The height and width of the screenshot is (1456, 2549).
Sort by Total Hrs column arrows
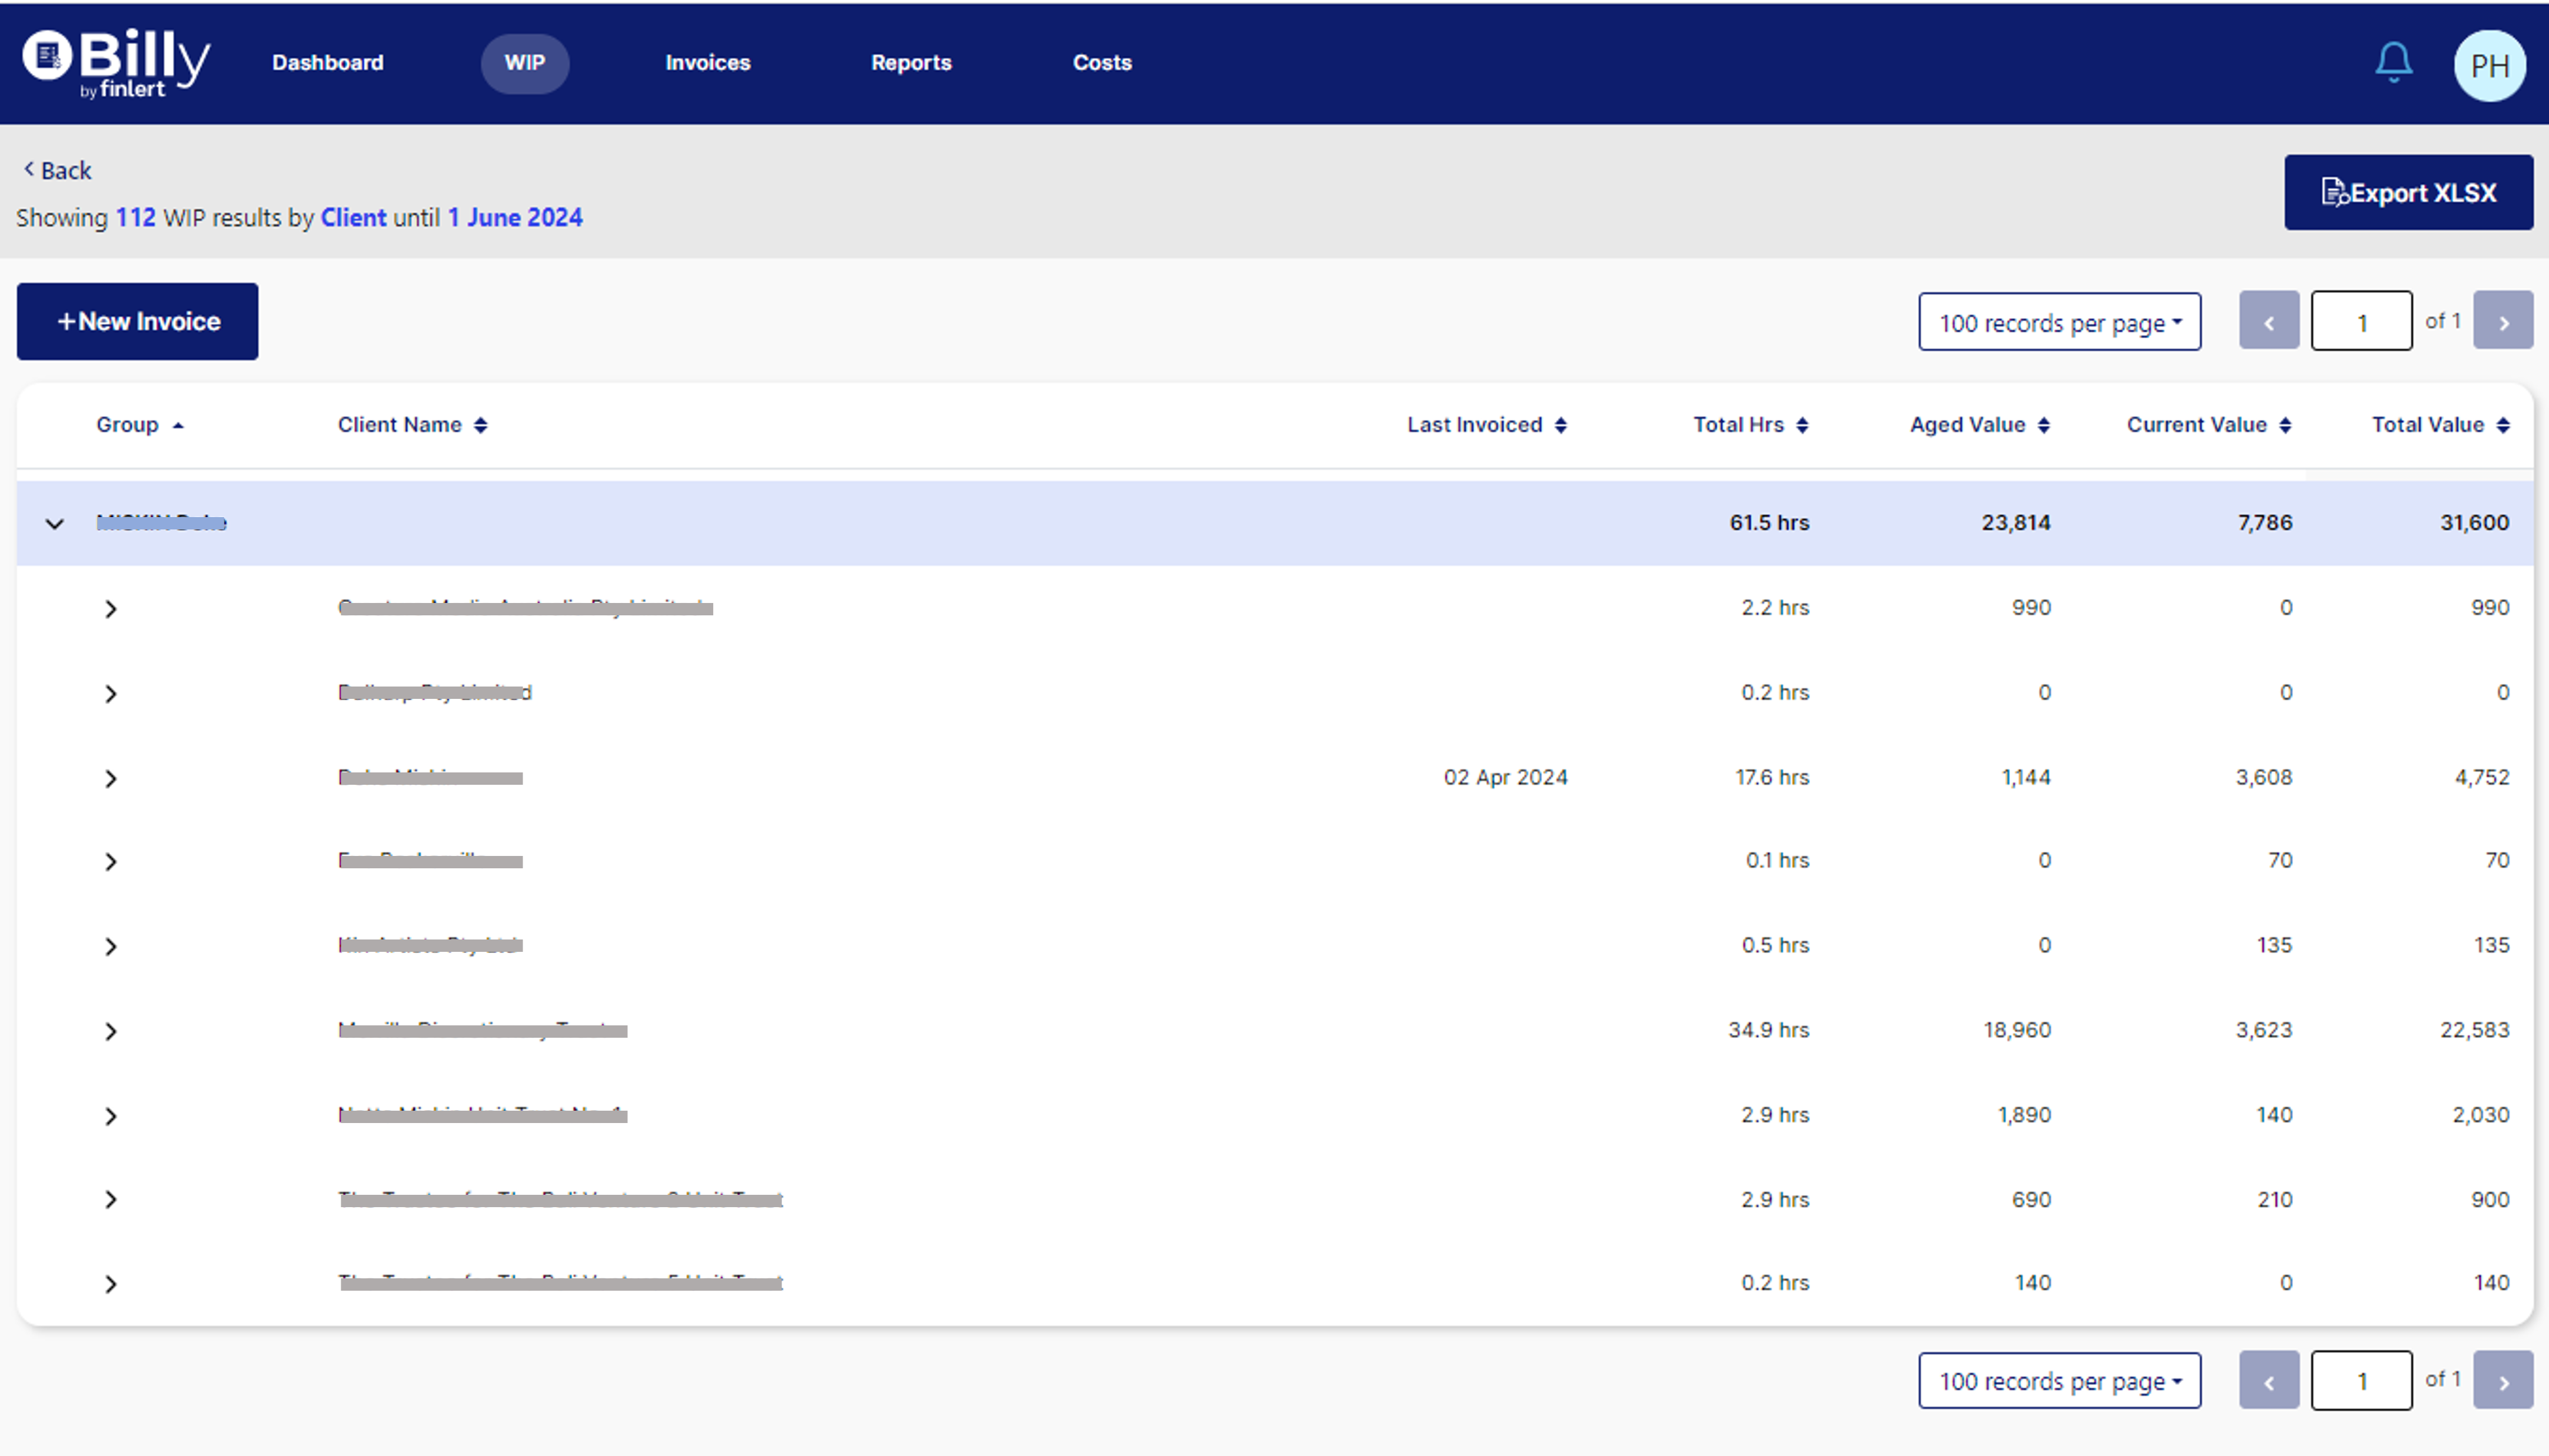coord(1802,425)
